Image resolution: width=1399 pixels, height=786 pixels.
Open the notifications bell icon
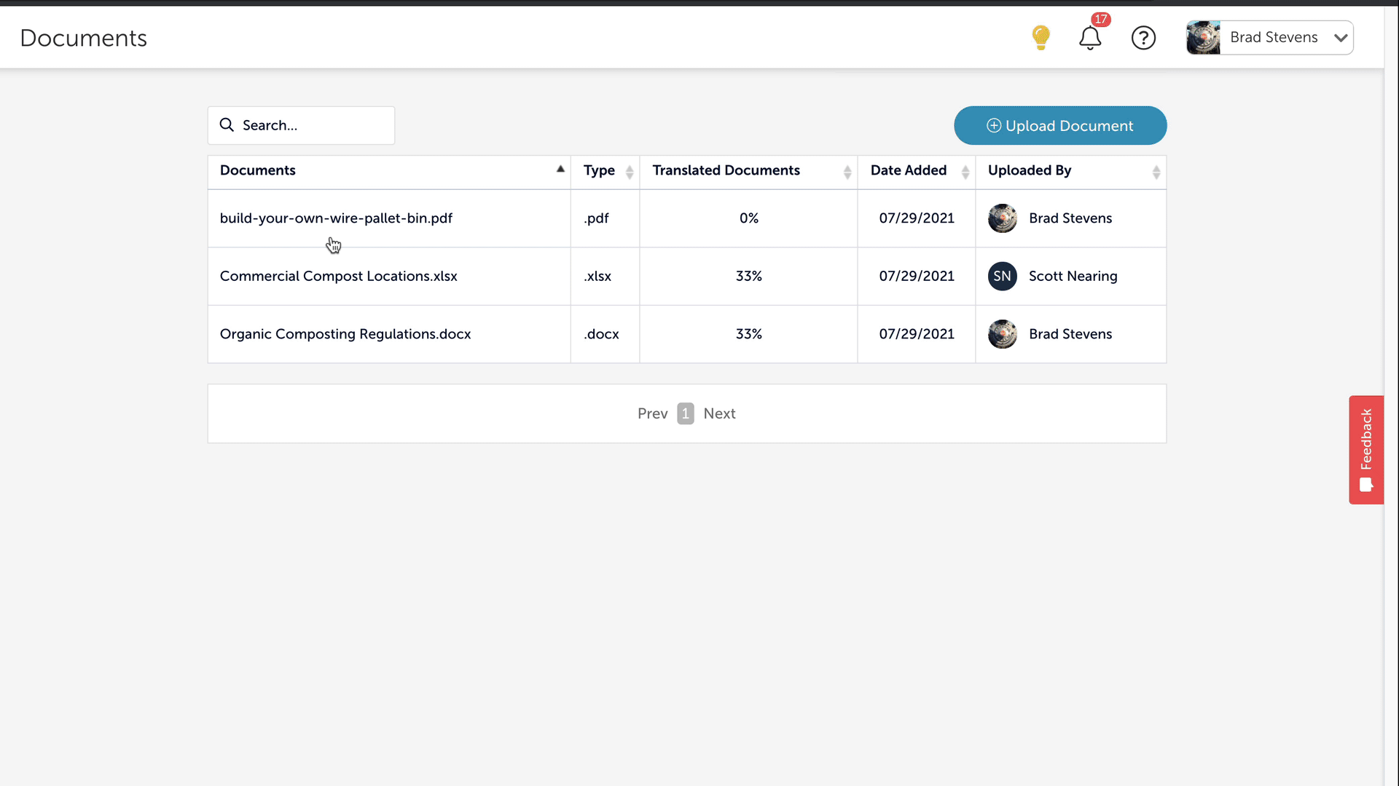point(1090,38)
